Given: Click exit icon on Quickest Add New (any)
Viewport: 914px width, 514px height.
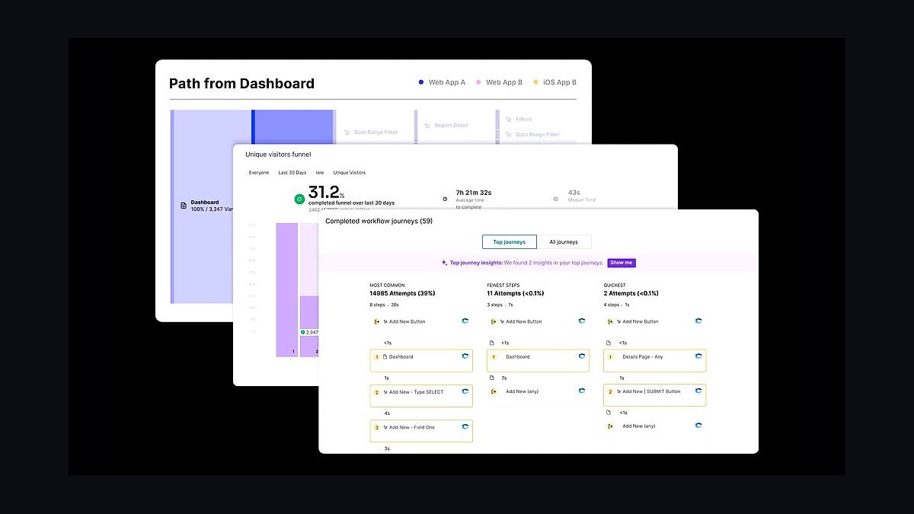Looking at the screenshot, I should click(609, 426).
